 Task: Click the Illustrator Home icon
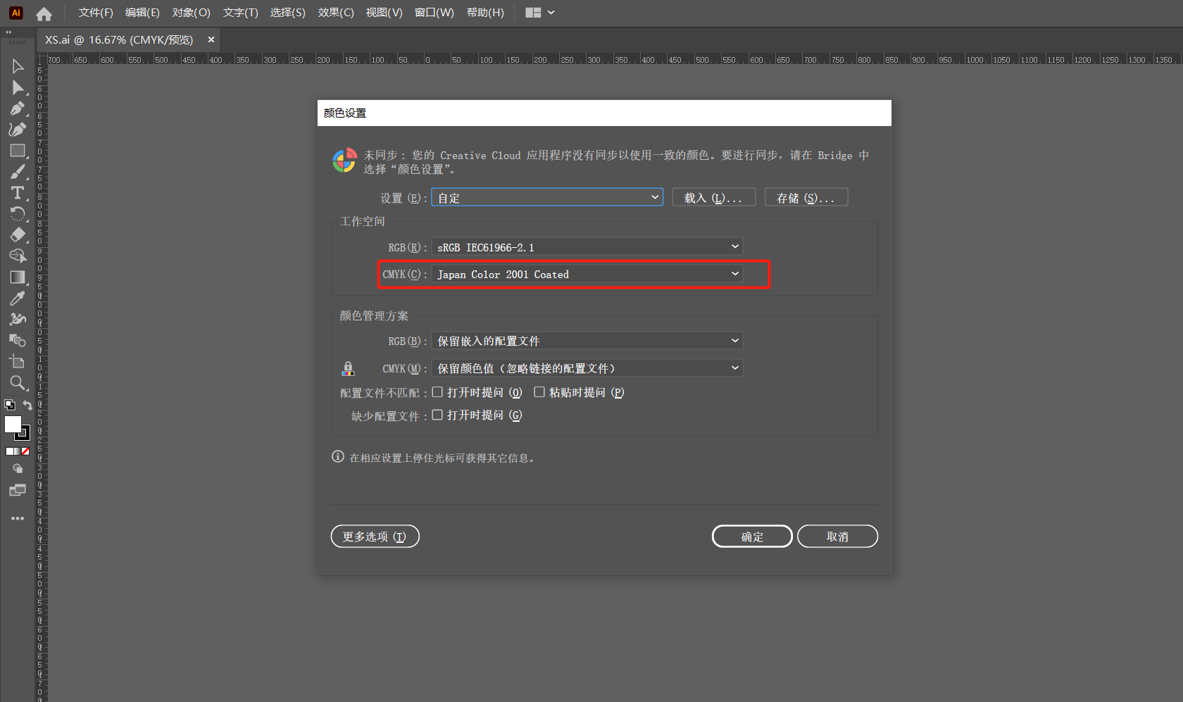[44, 12]
